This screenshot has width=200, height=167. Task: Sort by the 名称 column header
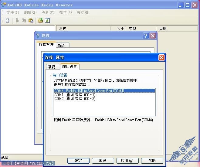pyautogui.click(x=83, y=28)
